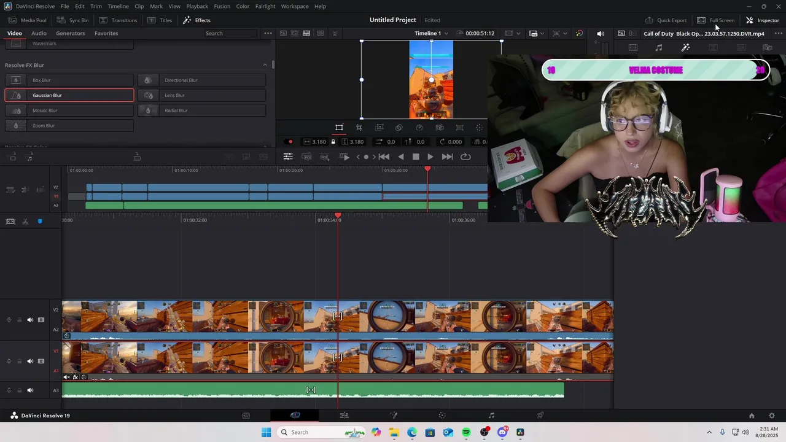Open the Inspector effects wand tab icon
Screen dimensions: 786x442
[x=686, y=47]
